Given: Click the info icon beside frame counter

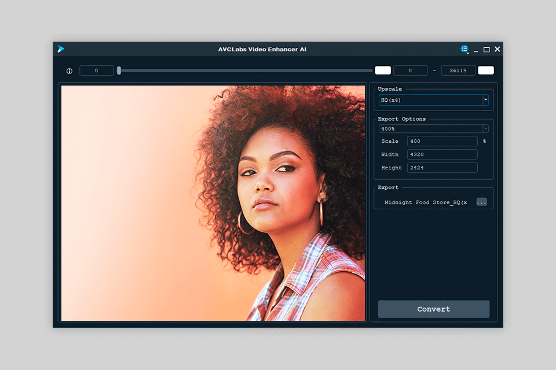Looking at the screenshot, I should click(69, 71).
